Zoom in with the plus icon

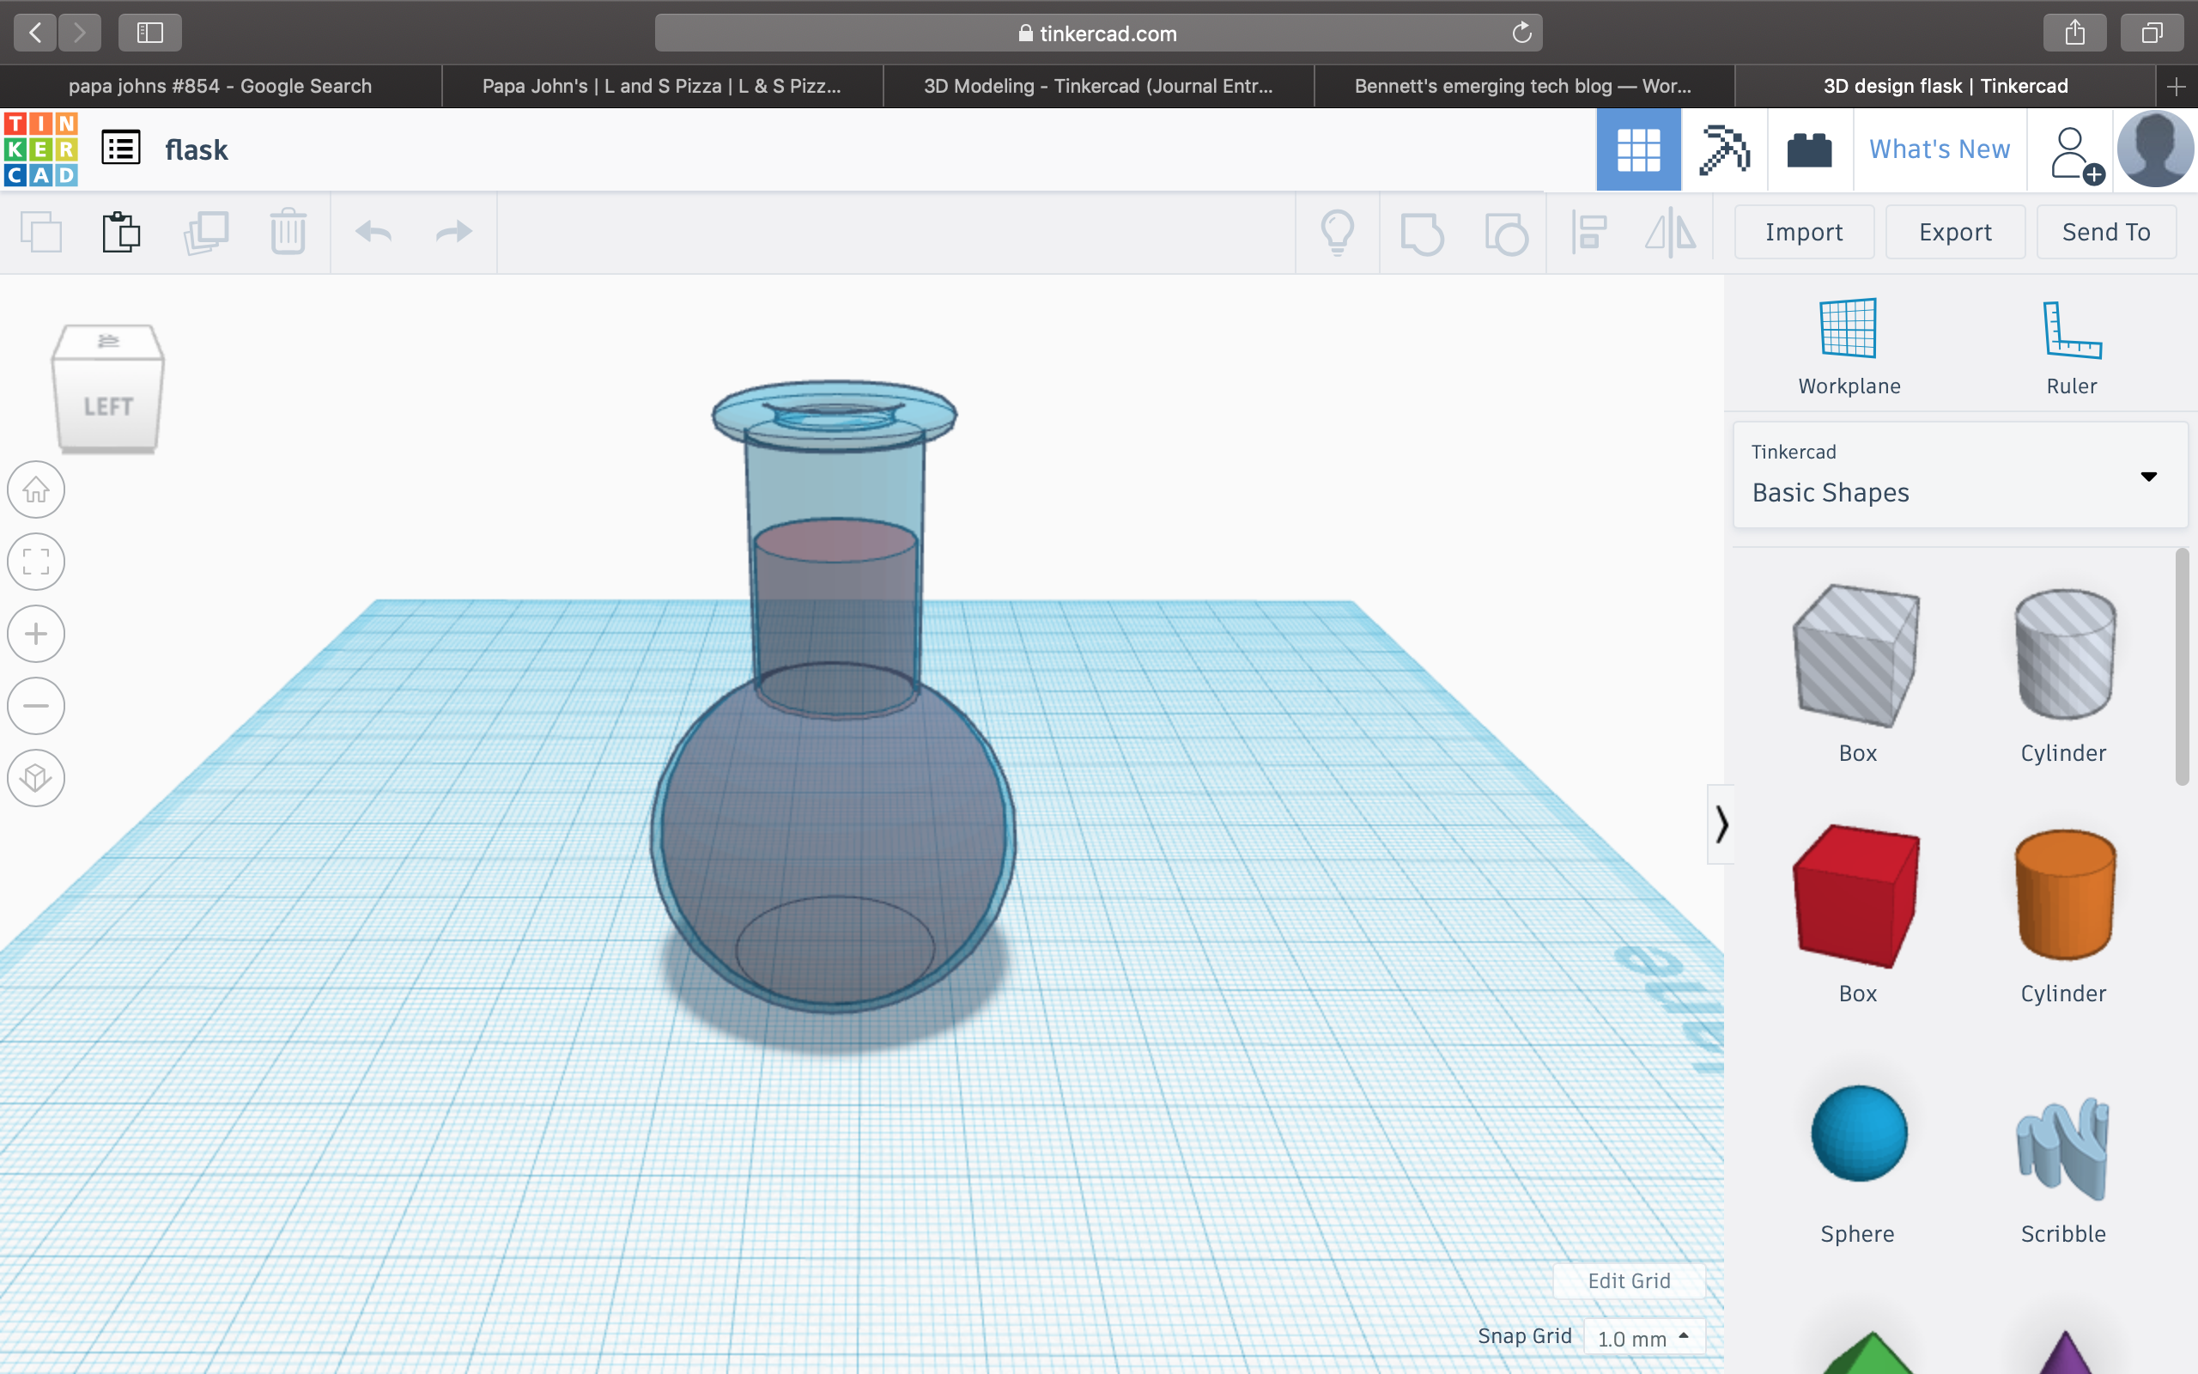pyautogui.click(x=36, y=634)
